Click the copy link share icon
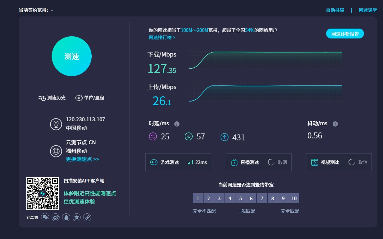 click(x=87, y=217)
